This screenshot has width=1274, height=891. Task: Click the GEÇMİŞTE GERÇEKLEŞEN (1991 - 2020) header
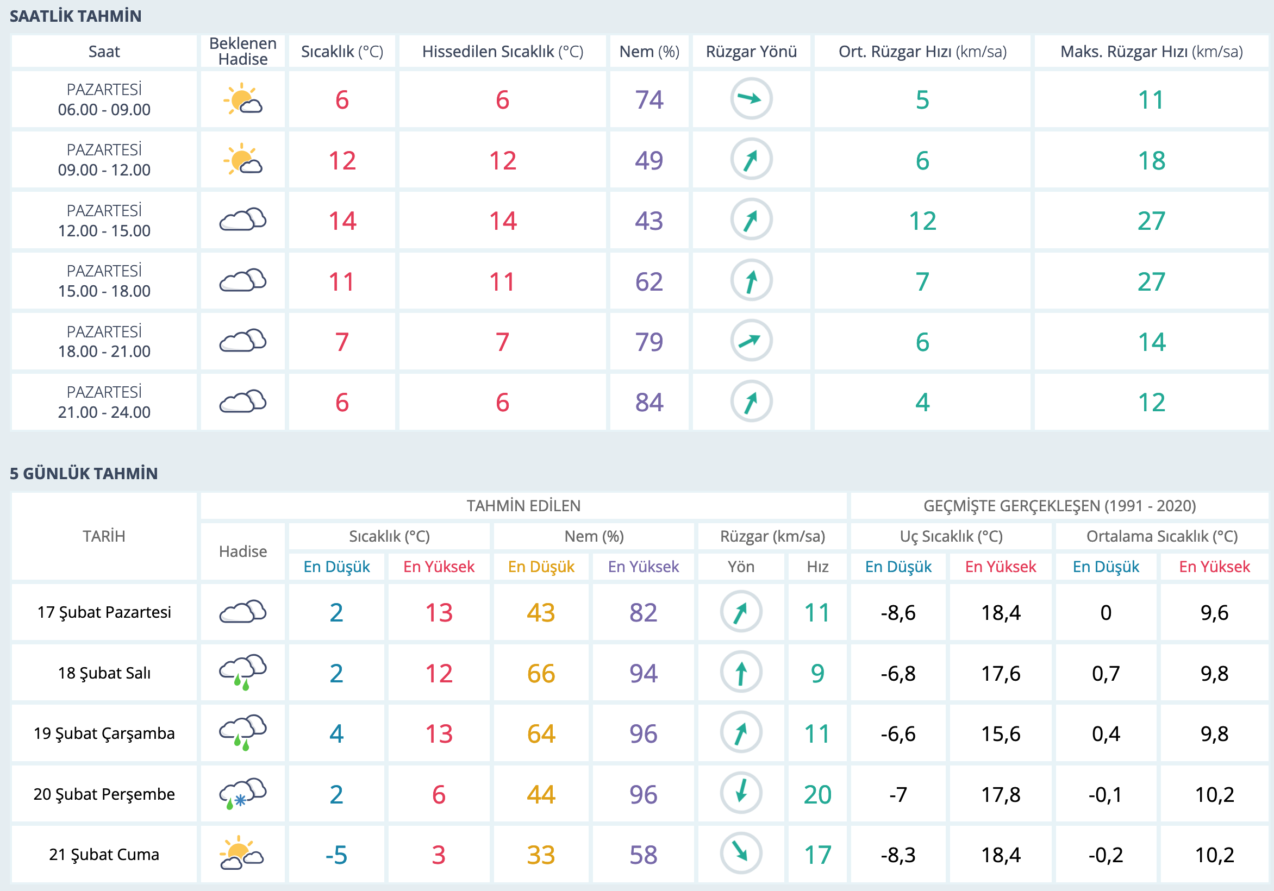coord(1059,505)
